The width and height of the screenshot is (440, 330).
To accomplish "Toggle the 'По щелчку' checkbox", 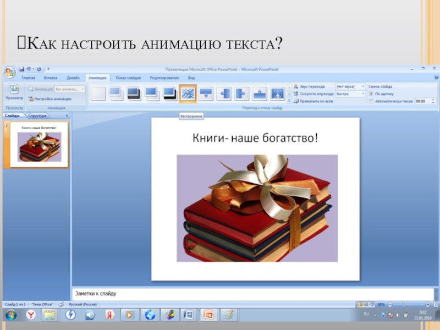I will coord(372,94).
